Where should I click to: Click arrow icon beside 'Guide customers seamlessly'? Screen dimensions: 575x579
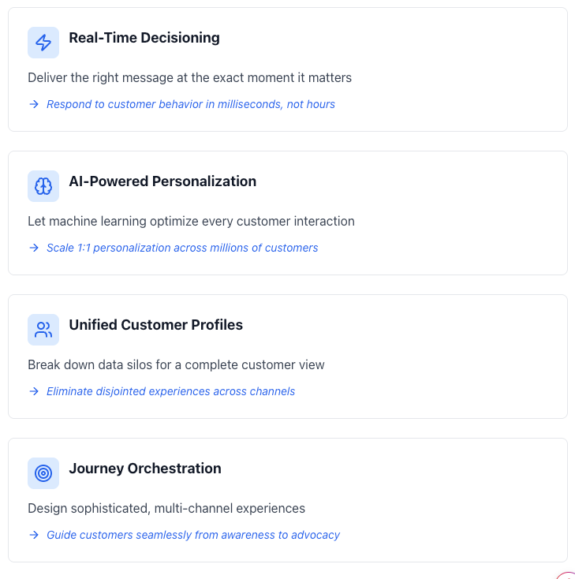tap(34, 535)
